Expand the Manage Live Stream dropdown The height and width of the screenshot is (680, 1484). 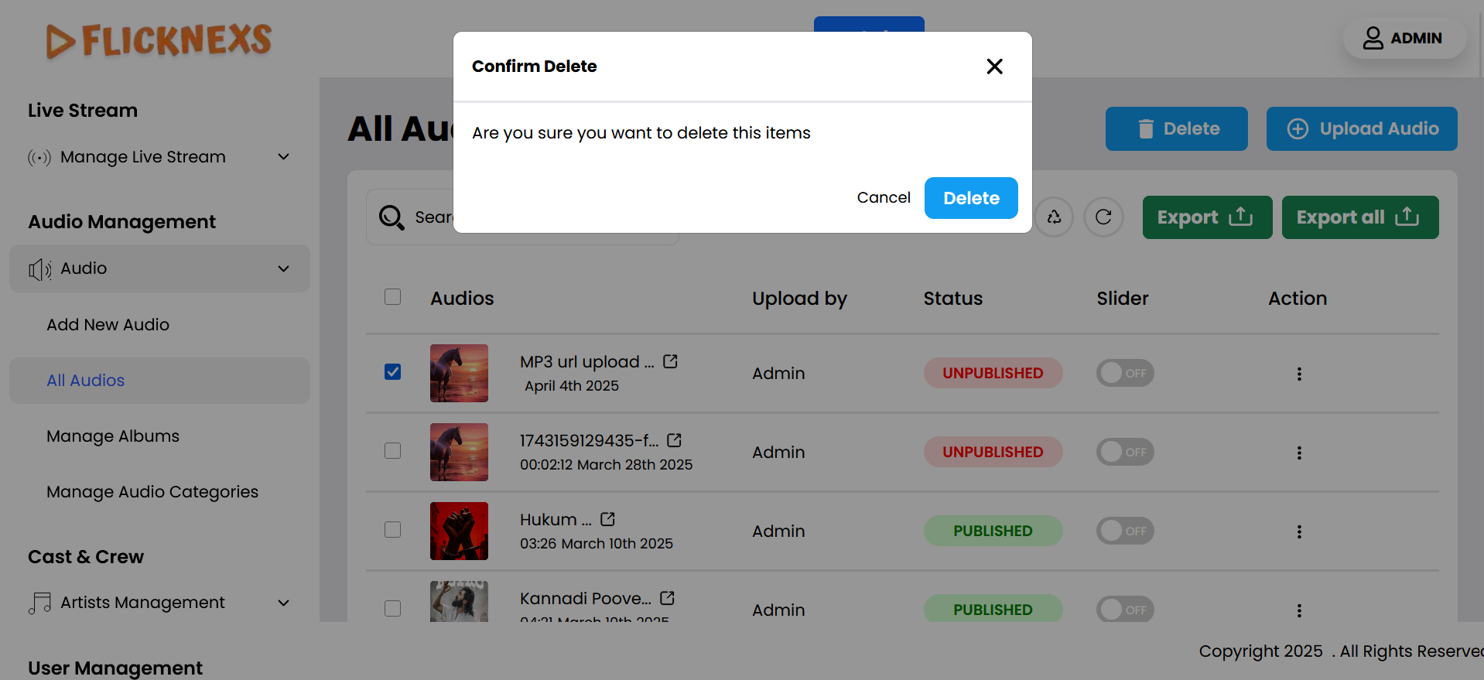click(284, 157)
